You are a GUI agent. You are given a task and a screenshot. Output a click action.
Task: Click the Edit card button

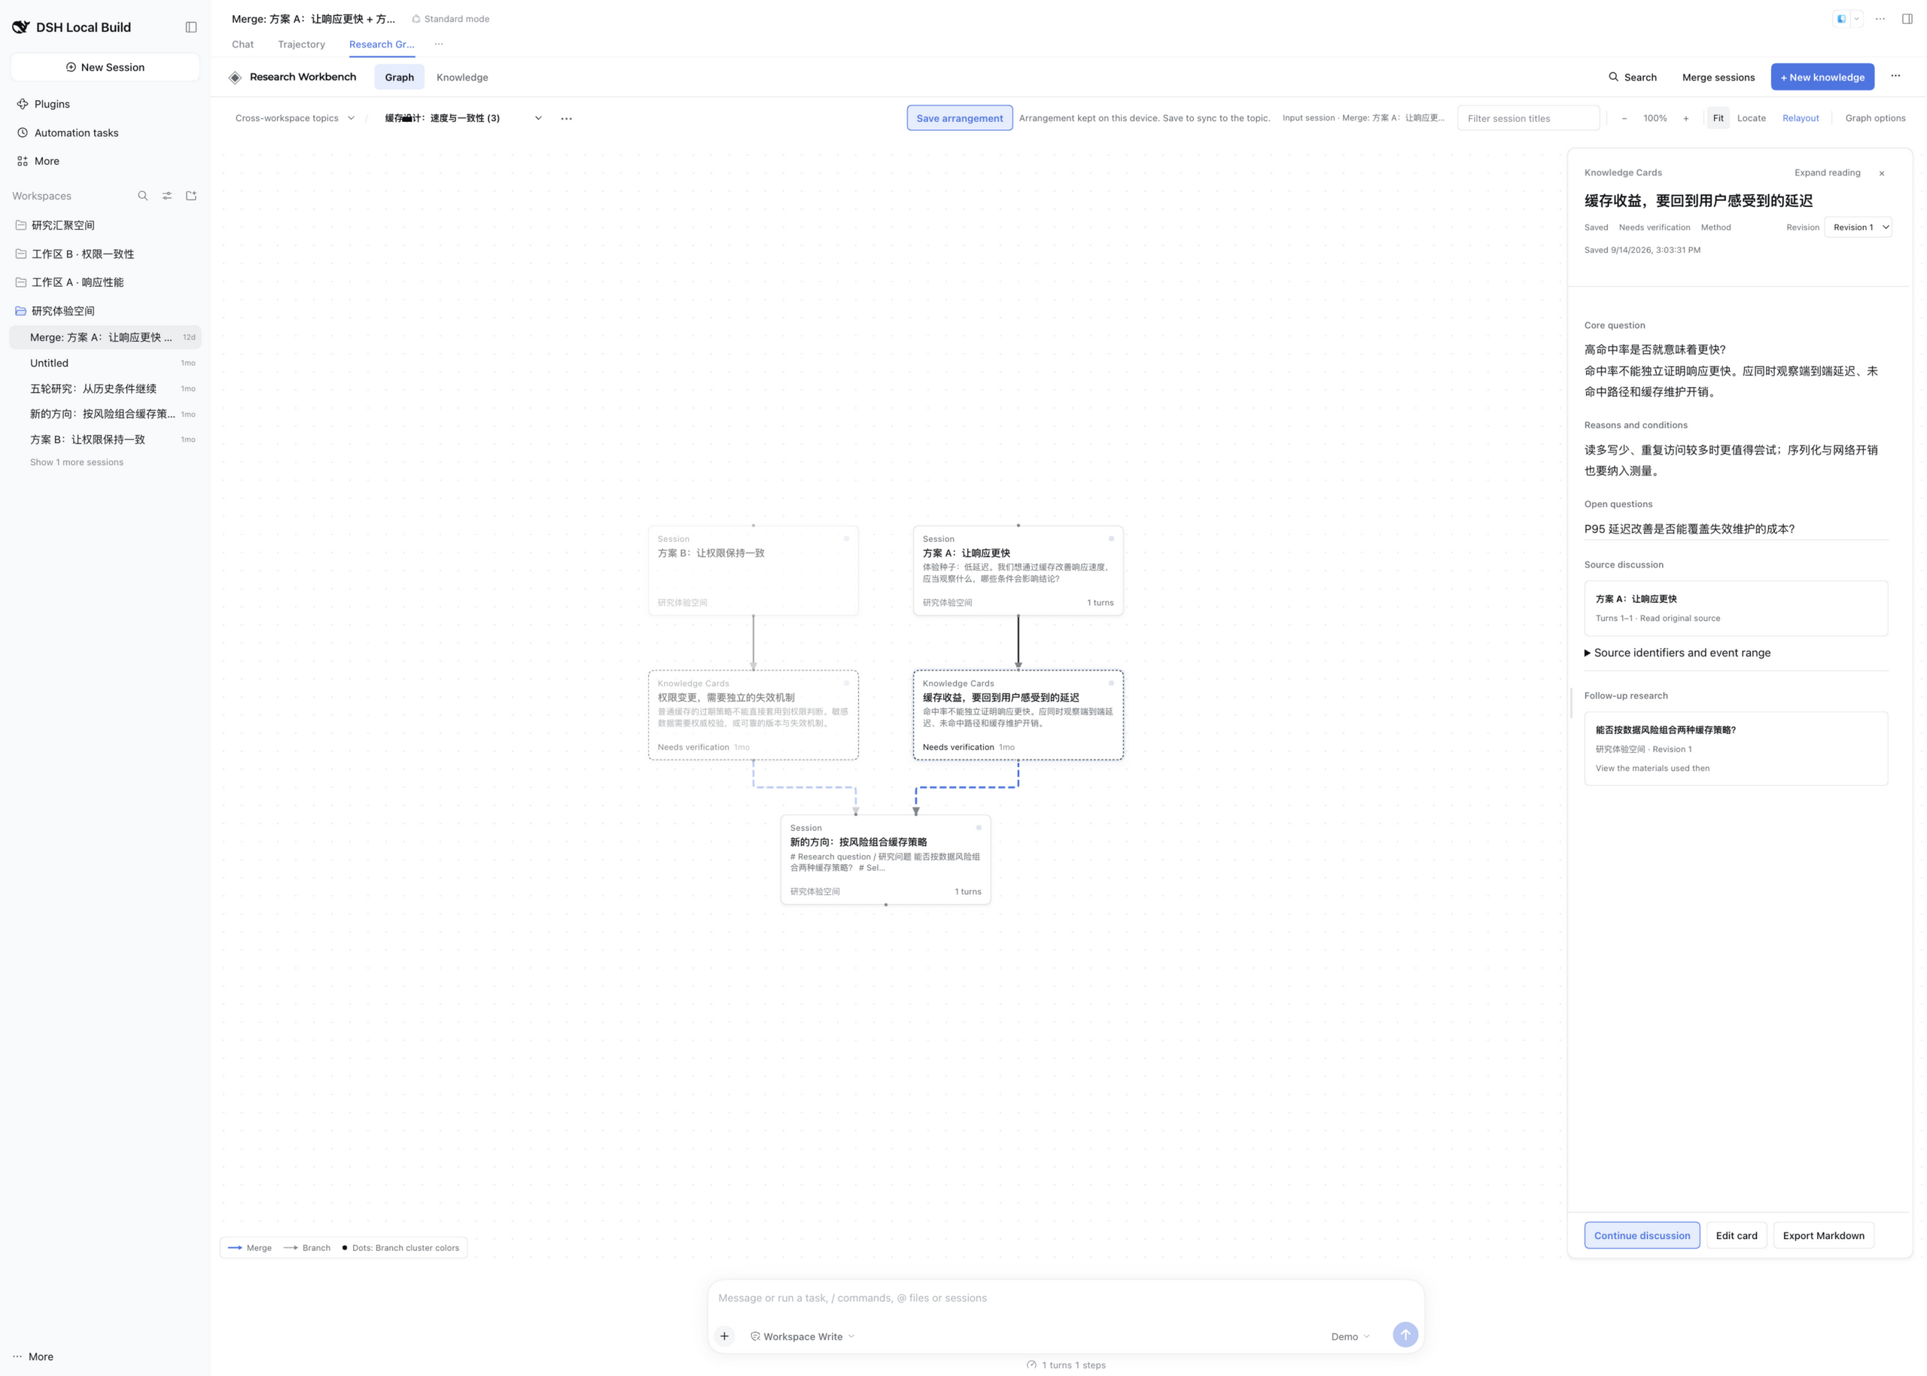tap(1737, 1235)
